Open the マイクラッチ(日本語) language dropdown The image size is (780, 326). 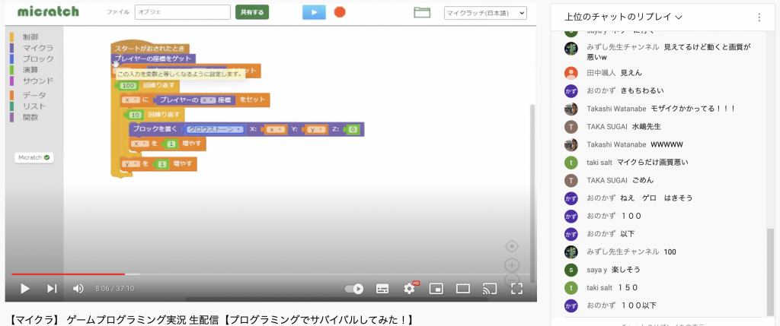tap(485, 14)
